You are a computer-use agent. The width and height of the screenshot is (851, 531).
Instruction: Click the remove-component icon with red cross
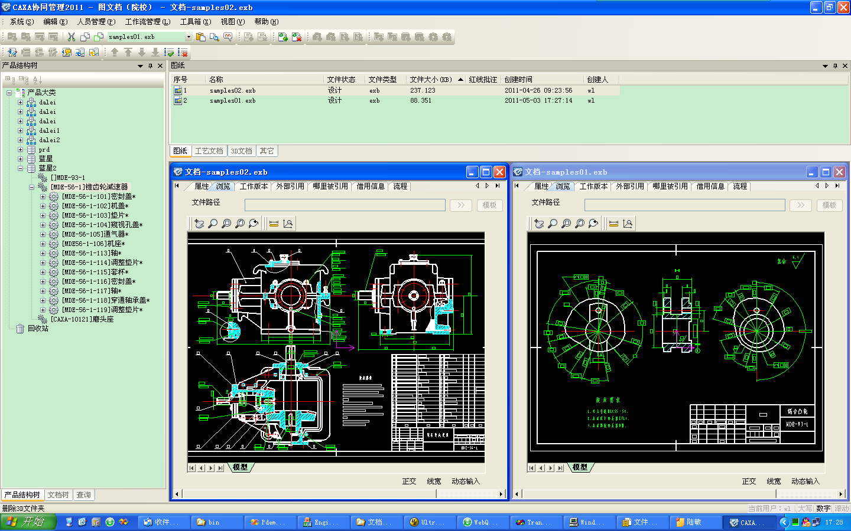point(297,37)
